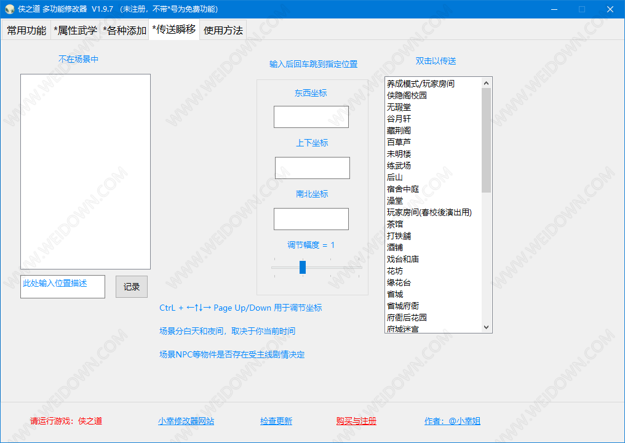
Task: Click the 调节幅度 slider thumb
Action: pos(303,267)
